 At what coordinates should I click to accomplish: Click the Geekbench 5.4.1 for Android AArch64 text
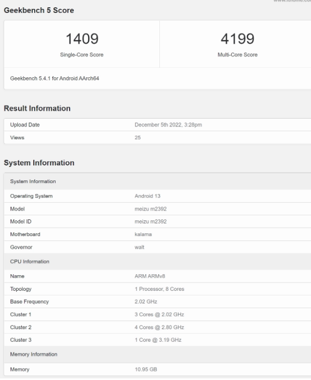55,78
